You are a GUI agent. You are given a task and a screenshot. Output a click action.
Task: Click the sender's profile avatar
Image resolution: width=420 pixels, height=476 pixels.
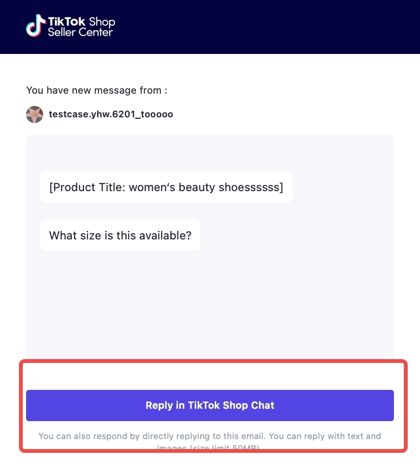pyautogui.click(x=35, y=115)
